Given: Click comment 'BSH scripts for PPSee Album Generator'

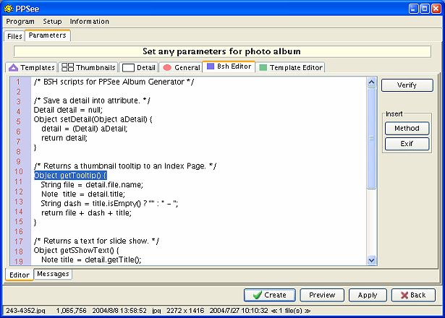Looking at the screenshot, I should point(114,82).
